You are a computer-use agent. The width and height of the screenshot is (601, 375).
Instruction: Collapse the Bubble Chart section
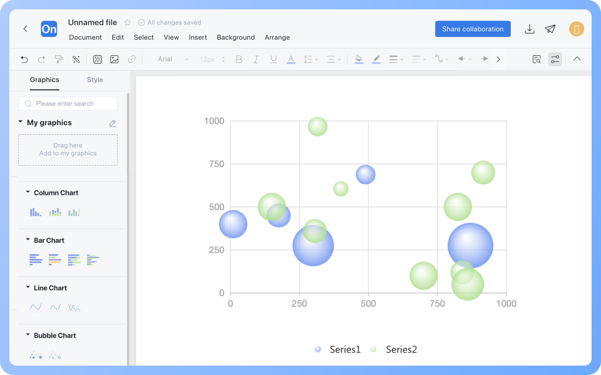pyautogui.click(x=28, y=335)
